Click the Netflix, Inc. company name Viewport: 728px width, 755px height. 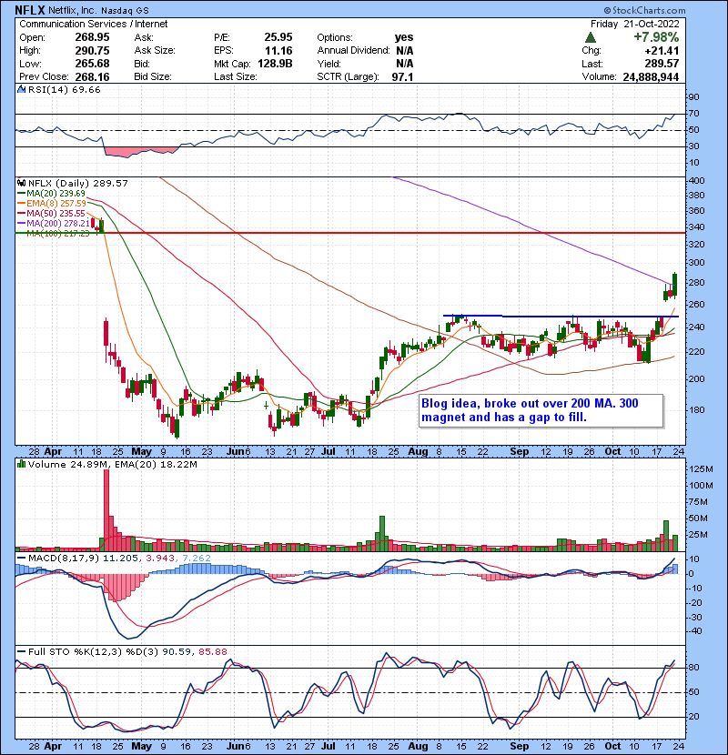72,10
